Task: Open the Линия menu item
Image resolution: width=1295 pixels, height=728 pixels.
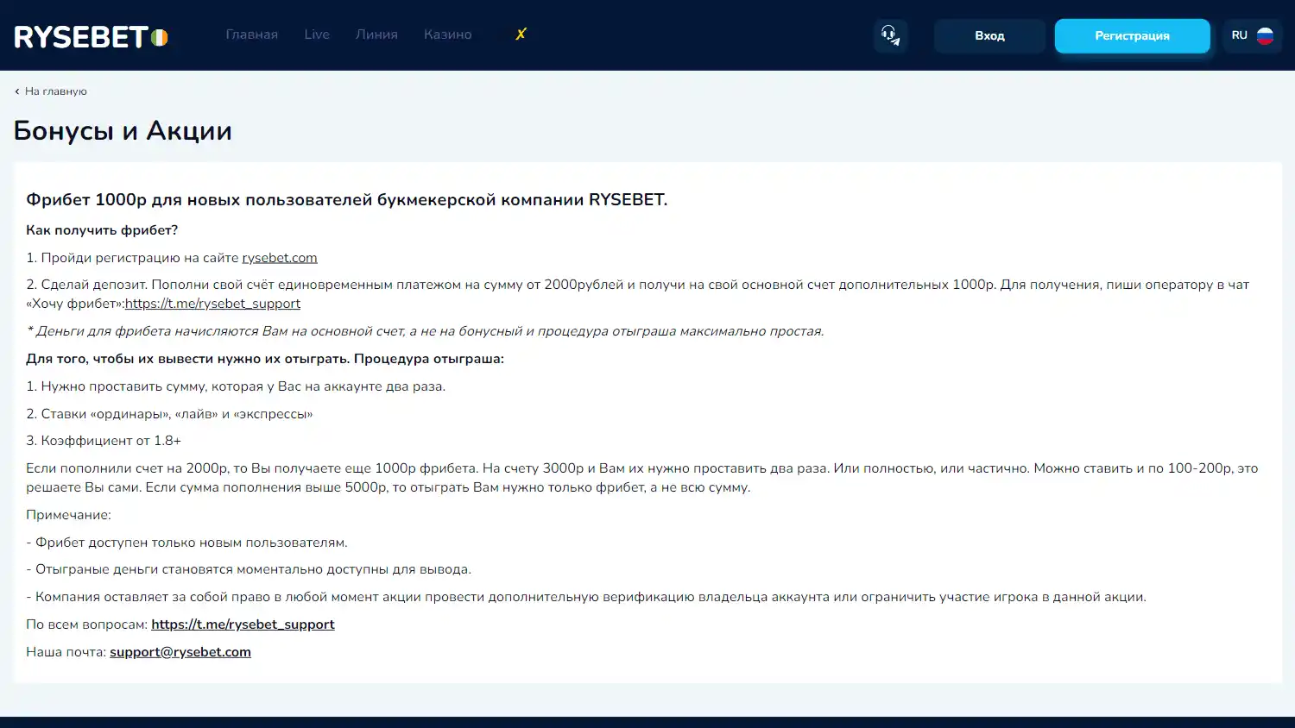Action: pos(376,35)
